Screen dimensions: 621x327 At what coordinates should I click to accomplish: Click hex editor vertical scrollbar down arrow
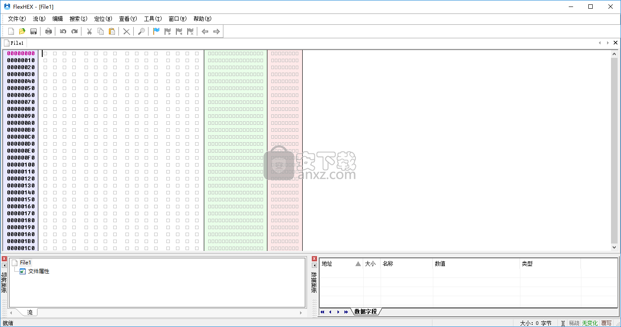point(614,247)
